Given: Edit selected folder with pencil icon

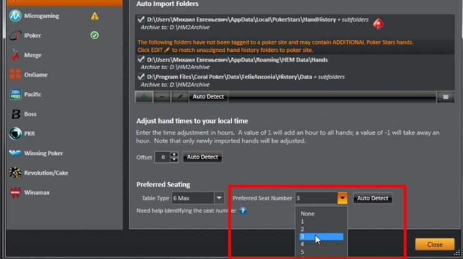Looking at the screenshot, I should point(180,97).
